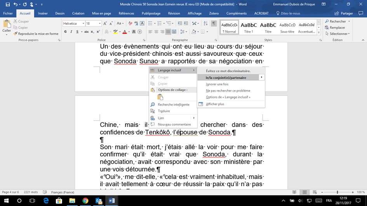Click the red font color swatch

124,32
